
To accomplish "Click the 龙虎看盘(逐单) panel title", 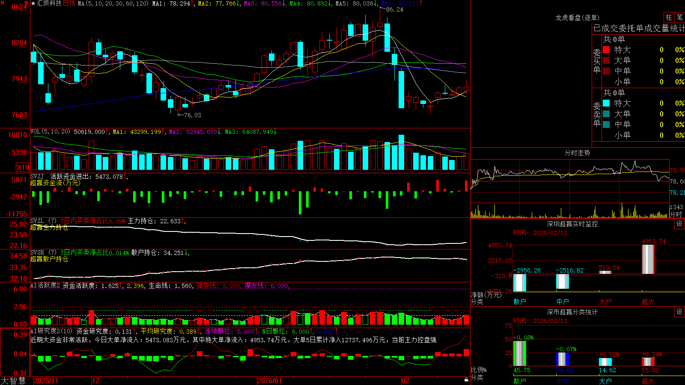I will tap(577, 18).
